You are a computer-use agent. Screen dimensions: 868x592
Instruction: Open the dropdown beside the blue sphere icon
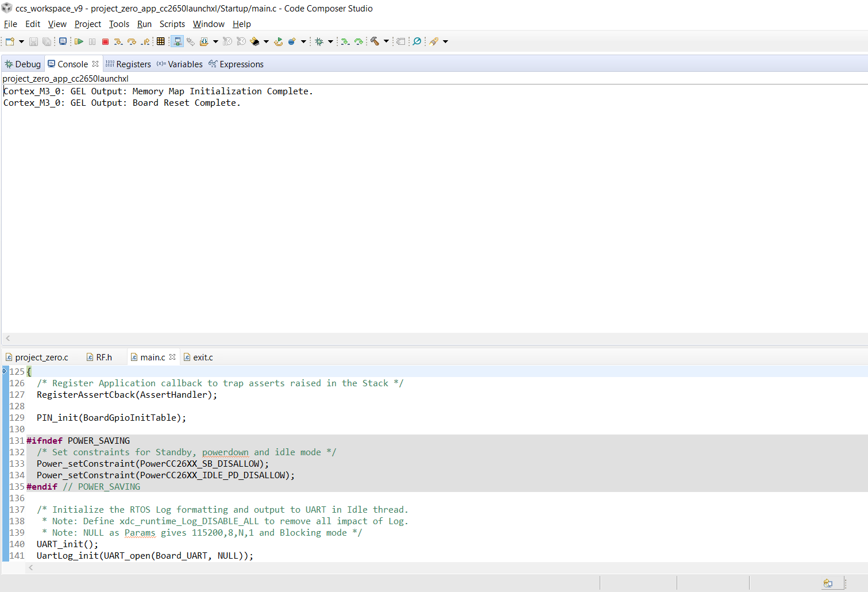[303, 41]
